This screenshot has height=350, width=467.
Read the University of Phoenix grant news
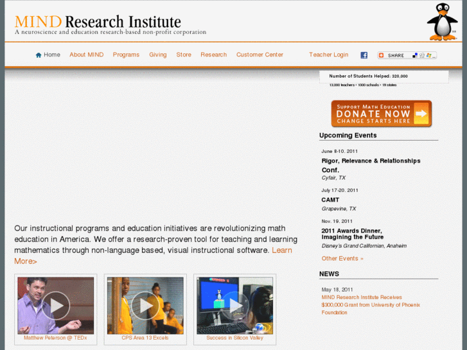point(371,305)
